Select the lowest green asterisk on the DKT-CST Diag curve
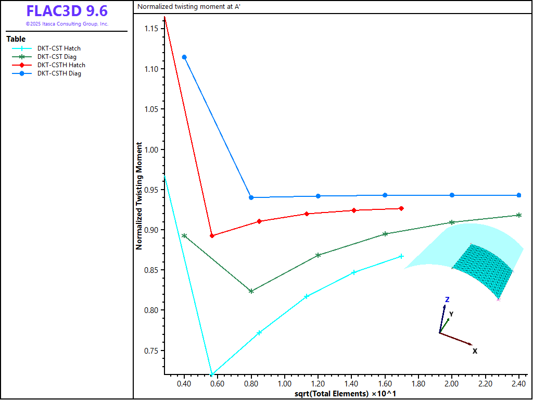533x400 pixels. coord(251,291)
